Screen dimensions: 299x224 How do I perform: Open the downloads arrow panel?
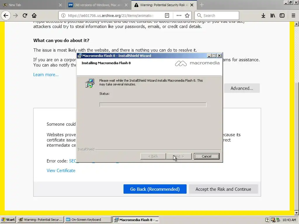(263, 15)
